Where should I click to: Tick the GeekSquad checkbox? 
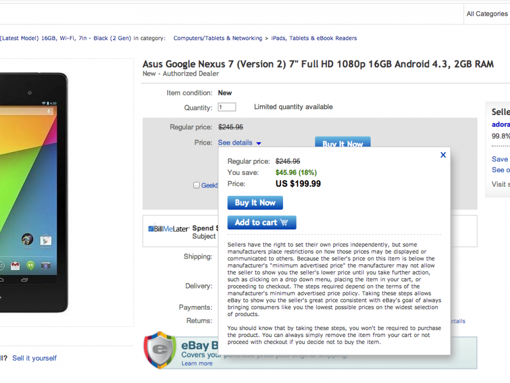point(196,185)
